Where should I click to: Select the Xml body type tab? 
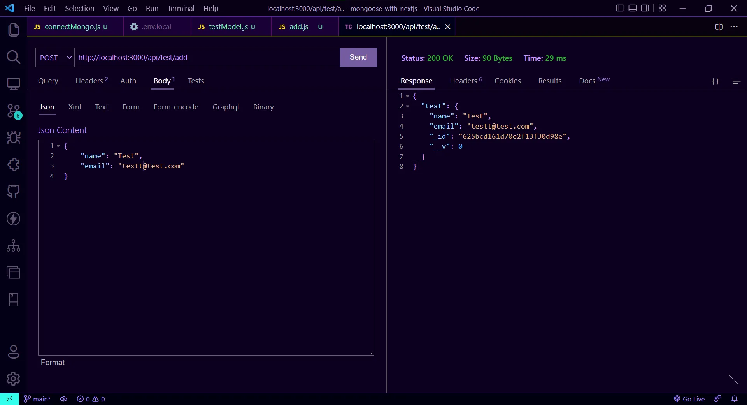(75, 107)
